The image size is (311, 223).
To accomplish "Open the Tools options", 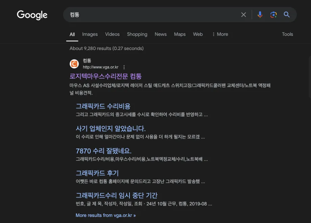I will (287, 34).
